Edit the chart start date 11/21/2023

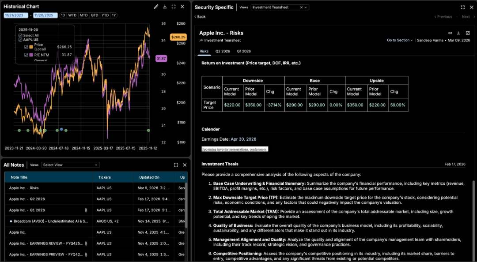16,15
